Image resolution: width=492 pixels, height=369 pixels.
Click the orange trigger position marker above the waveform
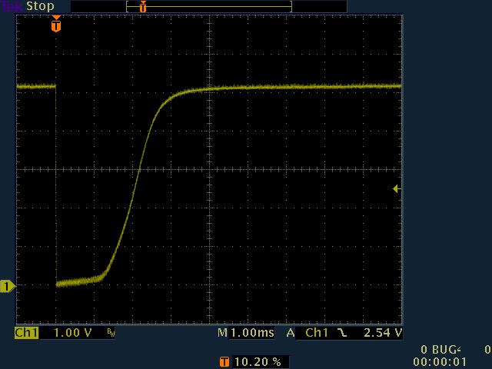tap(55, 25)
